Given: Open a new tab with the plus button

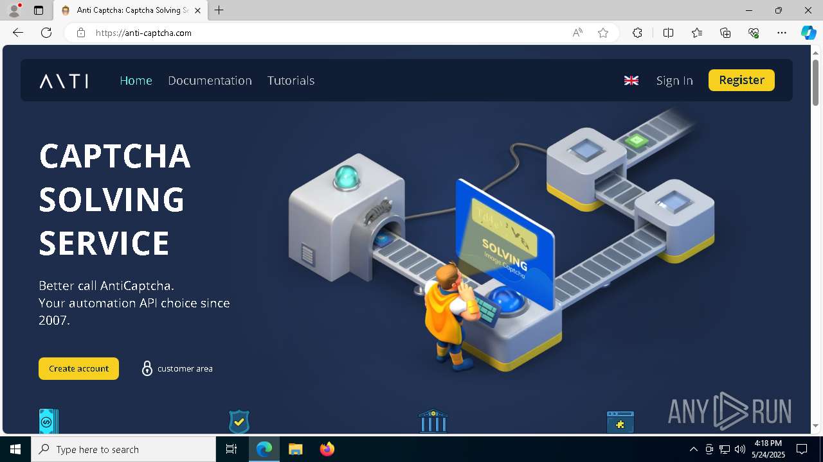Looking at the screenshot, I should coord(219,10).
